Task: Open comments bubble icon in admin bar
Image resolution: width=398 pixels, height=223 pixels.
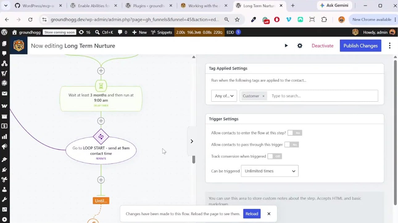Action: click(120, 32)
